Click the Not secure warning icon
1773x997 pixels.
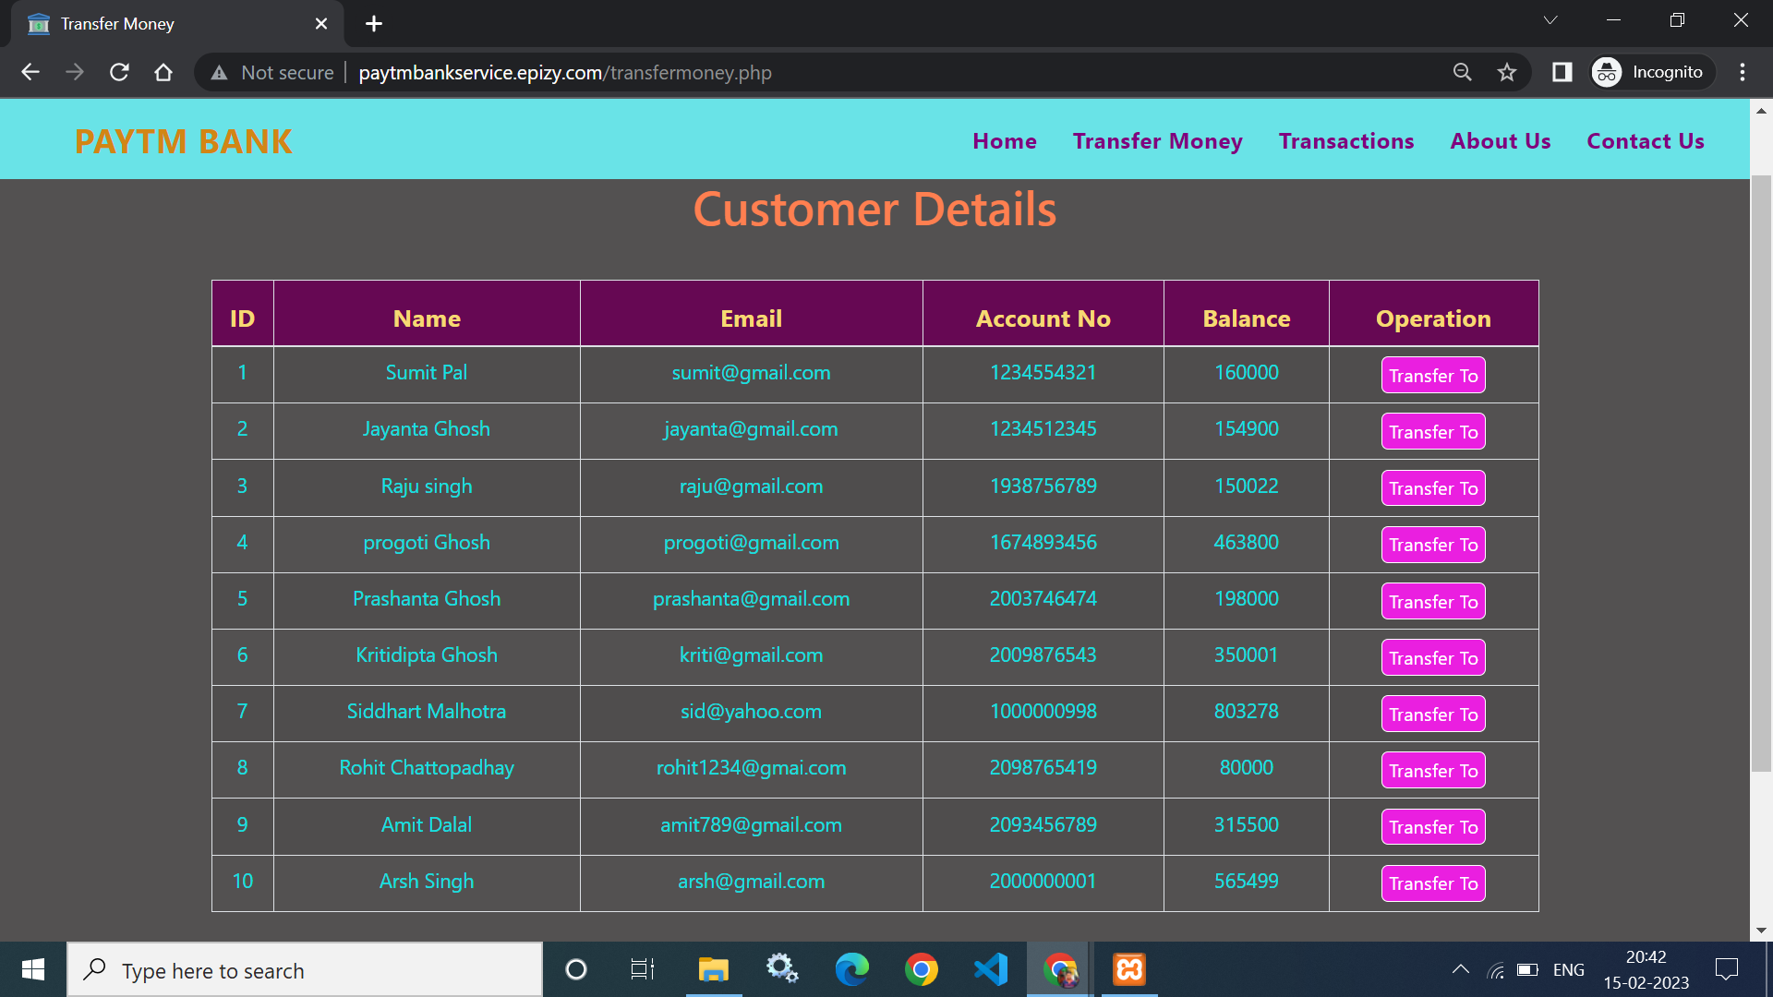point(219,72)
